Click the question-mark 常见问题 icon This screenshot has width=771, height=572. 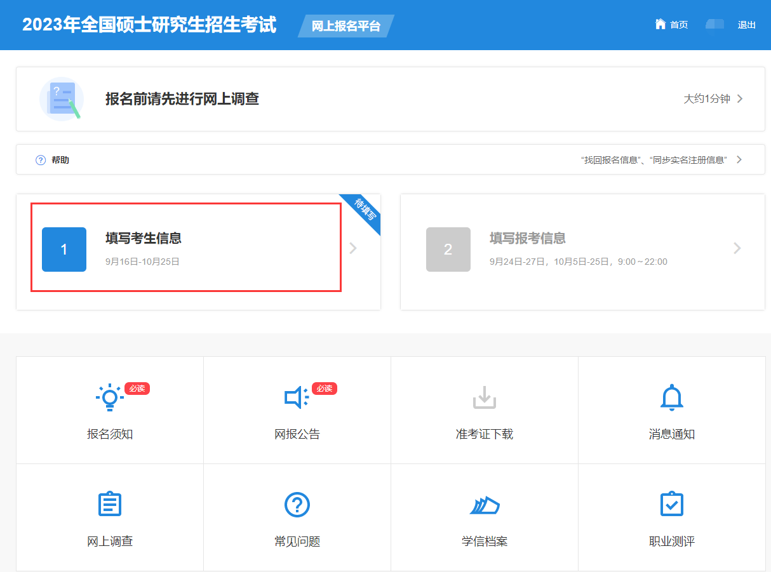coord(297,505)
